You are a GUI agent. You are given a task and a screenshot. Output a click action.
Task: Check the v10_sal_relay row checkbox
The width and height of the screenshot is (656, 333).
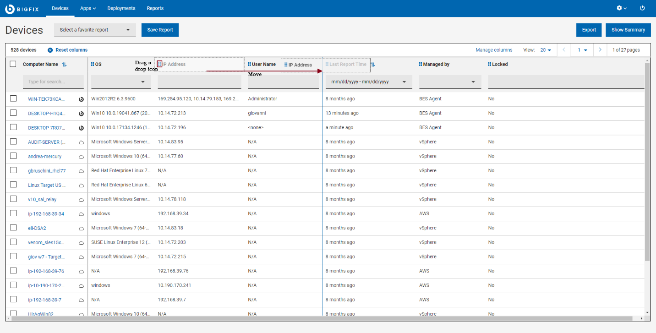(13, 199)
